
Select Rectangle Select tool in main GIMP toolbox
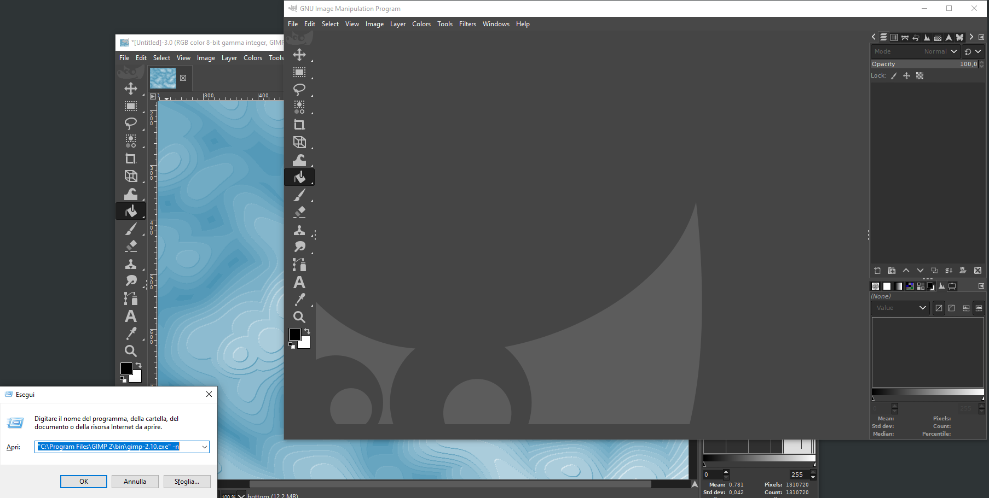coord(299,72)
